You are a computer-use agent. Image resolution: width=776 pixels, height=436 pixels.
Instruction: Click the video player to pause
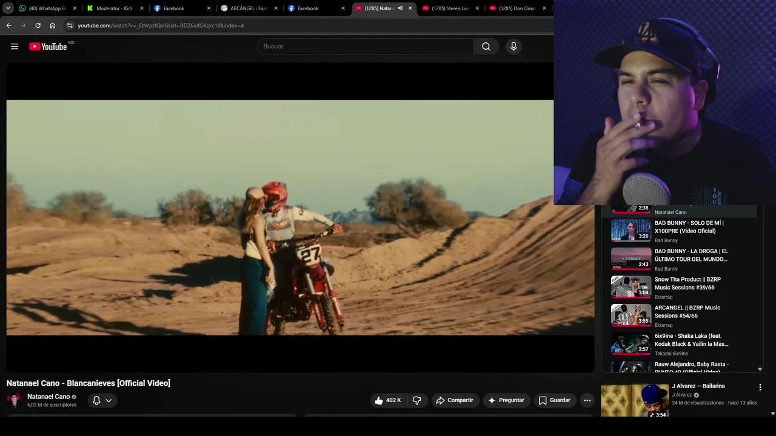[300, 217]
